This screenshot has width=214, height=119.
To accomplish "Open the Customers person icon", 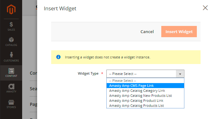I will [11, 55].
